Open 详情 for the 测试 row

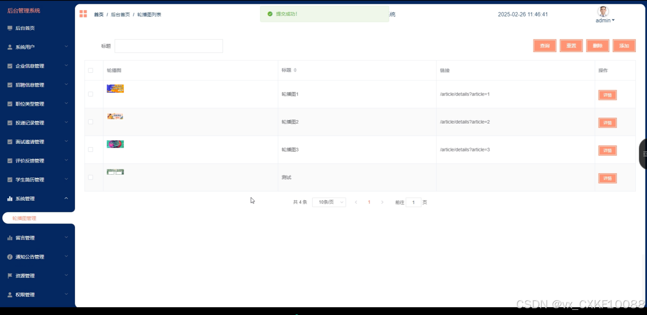coord(607,178)
